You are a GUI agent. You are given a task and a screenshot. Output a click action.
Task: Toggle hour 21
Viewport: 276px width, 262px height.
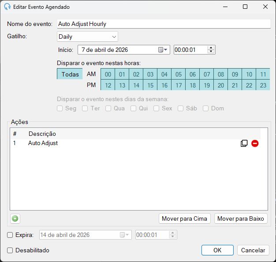[x=235, y=85]
